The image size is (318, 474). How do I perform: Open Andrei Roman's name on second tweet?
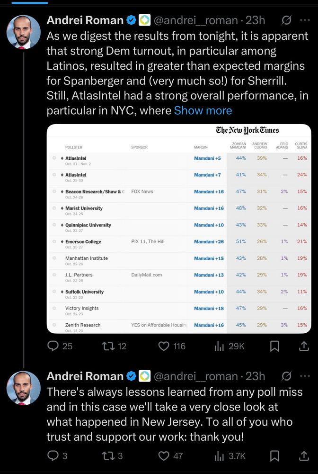coord(85,376)
